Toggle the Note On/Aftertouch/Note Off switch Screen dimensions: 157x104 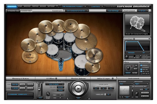(141, 57)
